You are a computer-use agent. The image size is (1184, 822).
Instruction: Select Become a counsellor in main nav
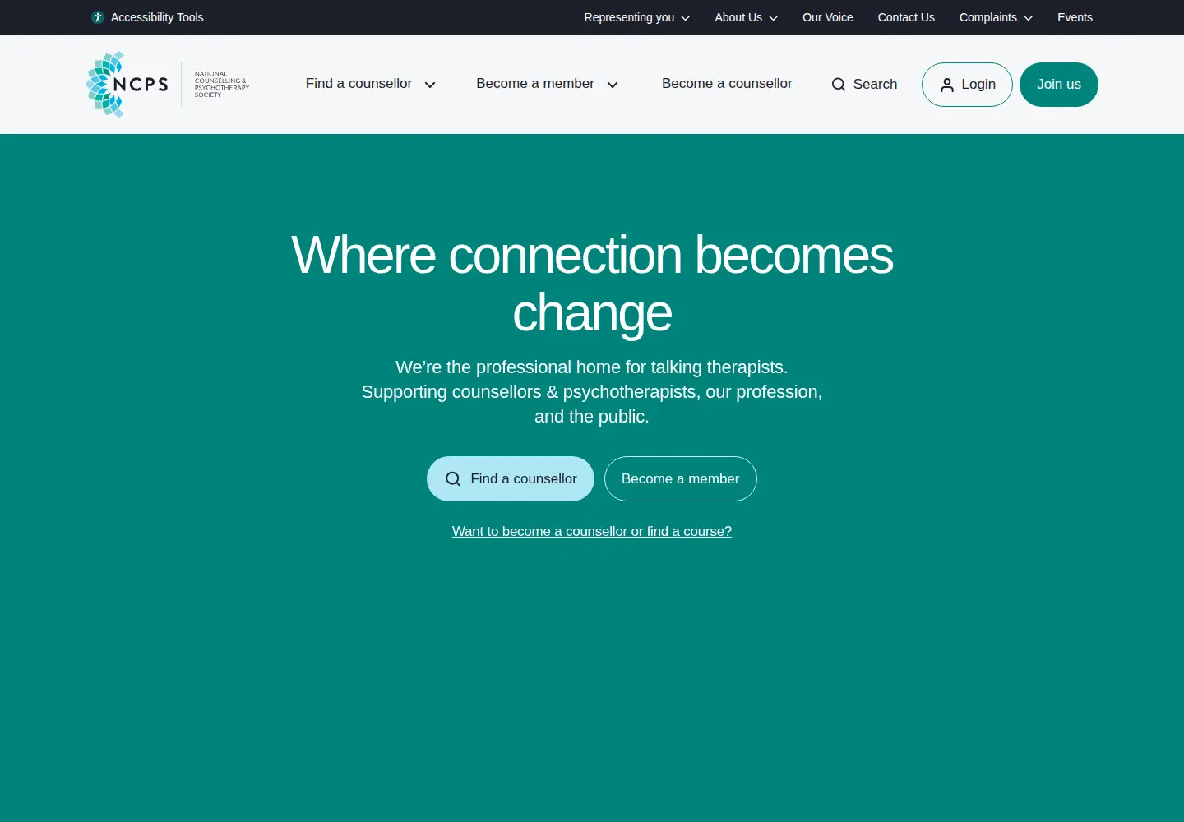pyautogui.click(x=727, y=84)
